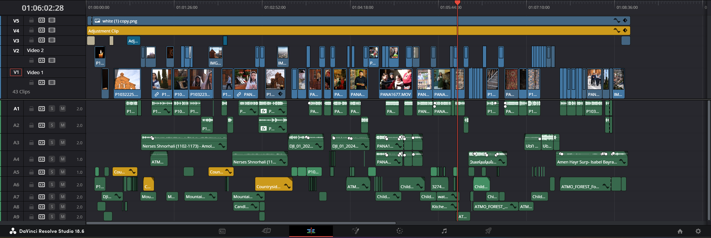Switch to the Cut page
Viewport: 711px width, 238px height.
(267, 231)
